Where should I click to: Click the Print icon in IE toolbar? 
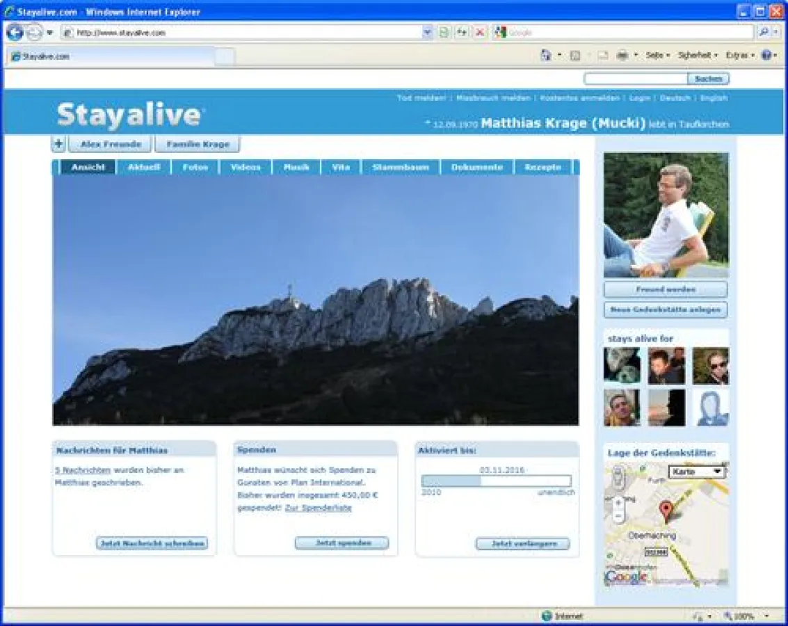click(622, 56)
